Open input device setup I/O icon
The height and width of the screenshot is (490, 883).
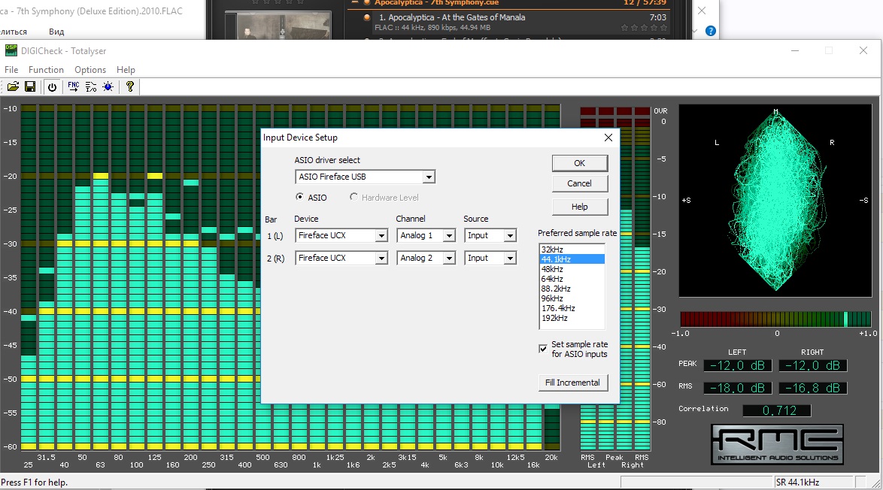tap(91, 86)
